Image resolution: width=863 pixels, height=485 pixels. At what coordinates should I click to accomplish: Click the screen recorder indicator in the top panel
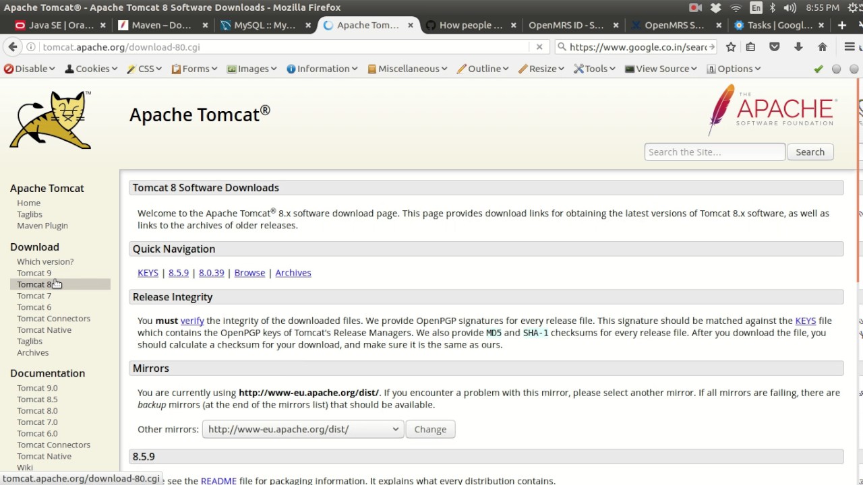(695, 7)
